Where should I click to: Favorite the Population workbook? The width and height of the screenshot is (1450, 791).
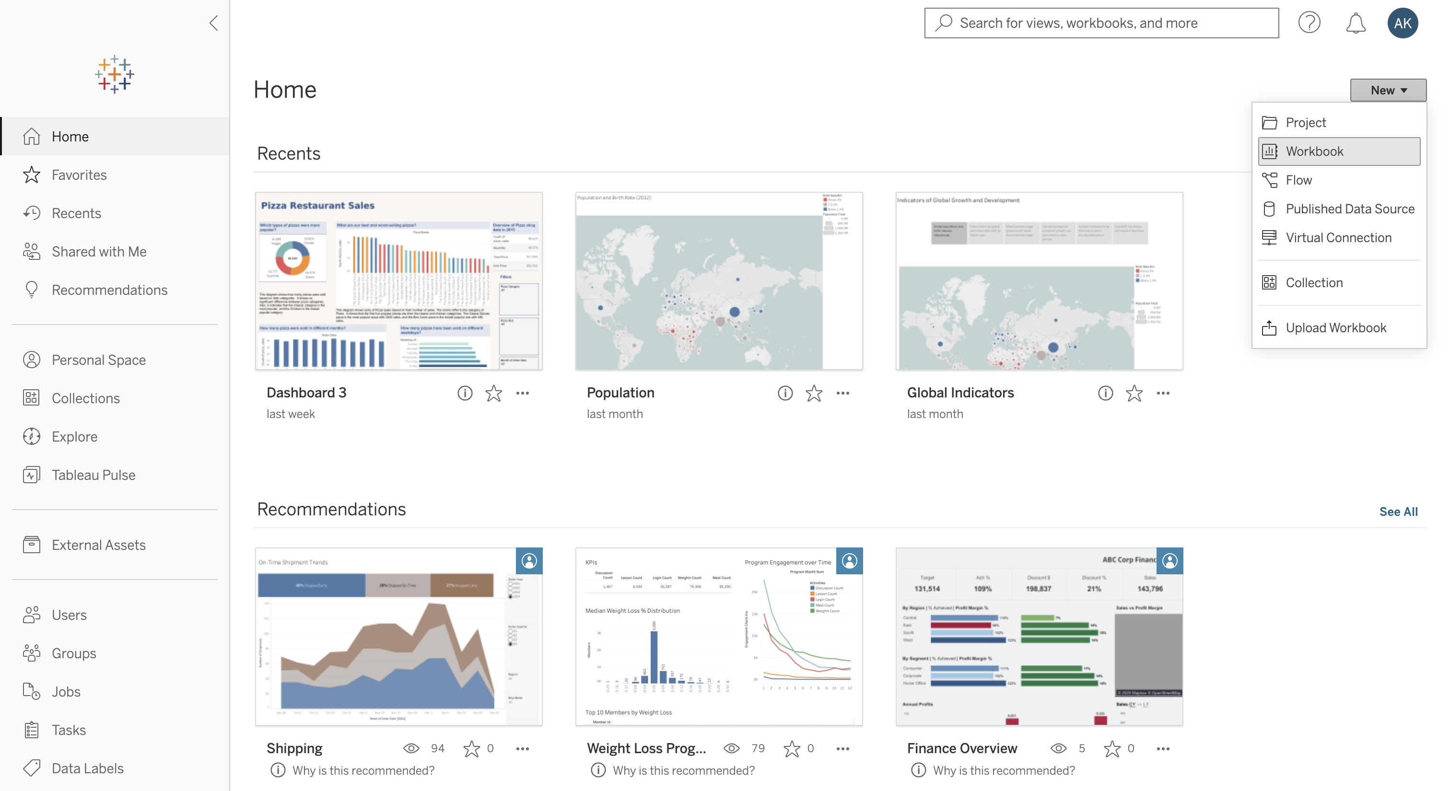pyautogui.click(x=813, y=393)
